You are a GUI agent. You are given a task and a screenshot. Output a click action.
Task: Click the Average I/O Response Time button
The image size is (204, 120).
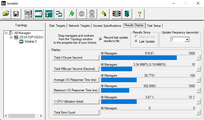[76, 80]
